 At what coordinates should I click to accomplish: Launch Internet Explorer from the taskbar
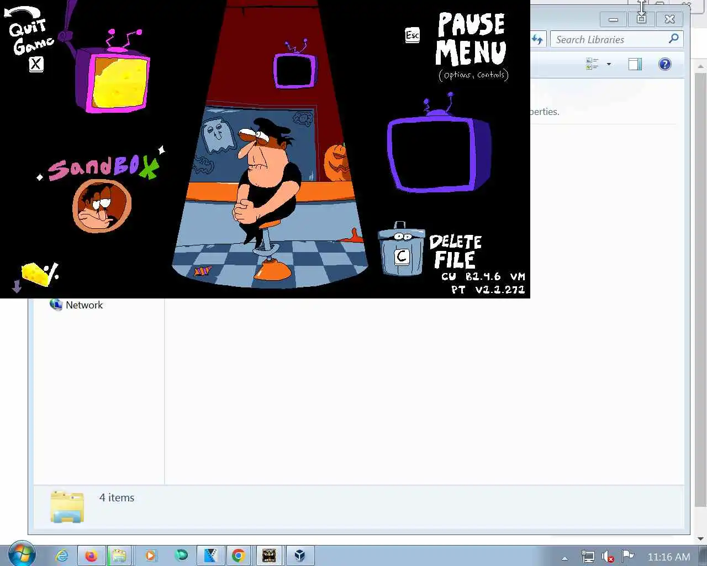point(62,555)
